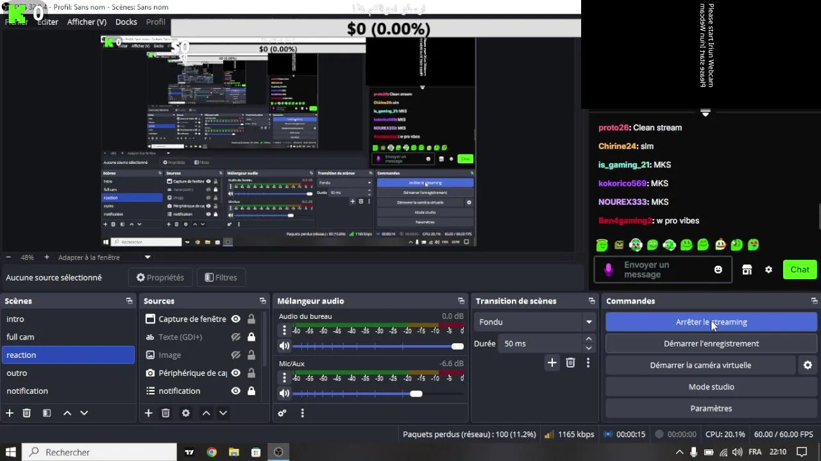This screenshot has width=821, height=461.
Task: Show the Texte (GDI+) source
Action: point(235,337)
